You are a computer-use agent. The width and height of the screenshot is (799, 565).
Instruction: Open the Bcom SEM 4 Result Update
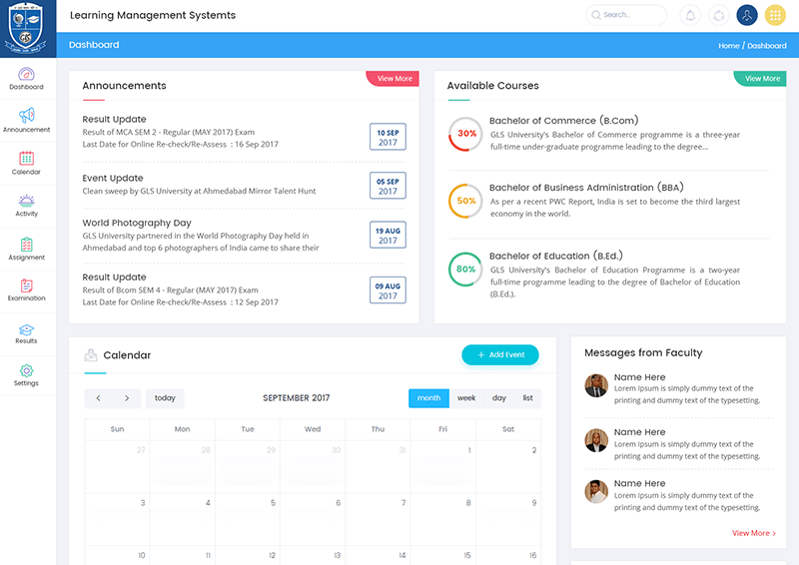click(114, 278)
